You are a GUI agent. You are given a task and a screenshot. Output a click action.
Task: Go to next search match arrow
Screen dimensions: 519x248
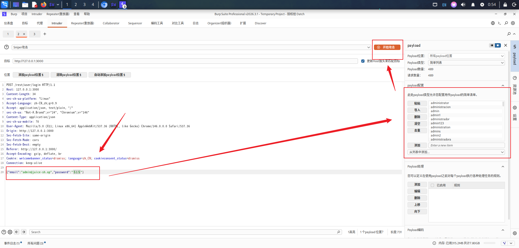(x=24, y=232)
